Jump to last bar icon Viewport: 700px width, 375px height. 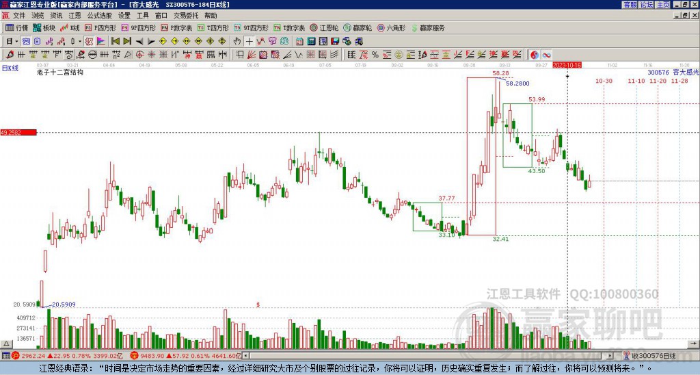click(127, 41)
